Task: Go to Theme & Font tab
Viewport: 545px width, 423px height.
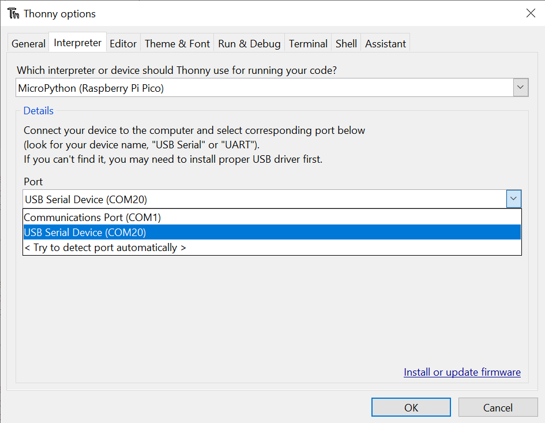Action: (177, 43)
